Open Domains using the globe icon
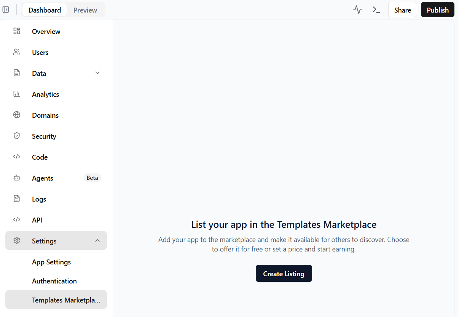459x317 pixels. click(x=17, y=115)
